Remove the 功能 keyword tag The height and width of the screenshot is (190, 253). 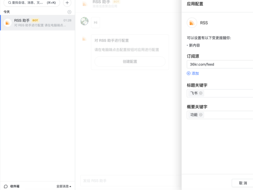coord(201,115)
